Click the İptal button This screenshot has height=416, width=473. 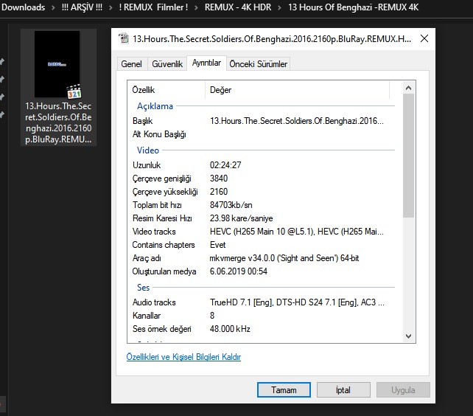(x=343, y=390)
